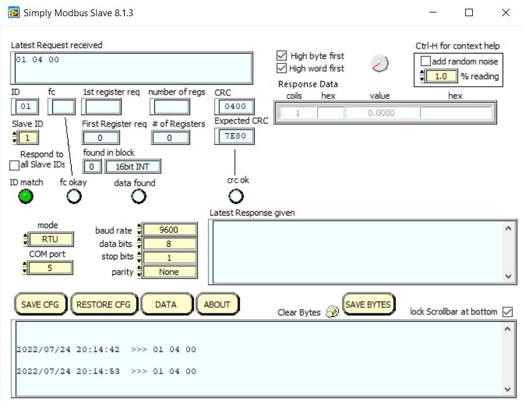Click the data bits value field

point(169,244)
